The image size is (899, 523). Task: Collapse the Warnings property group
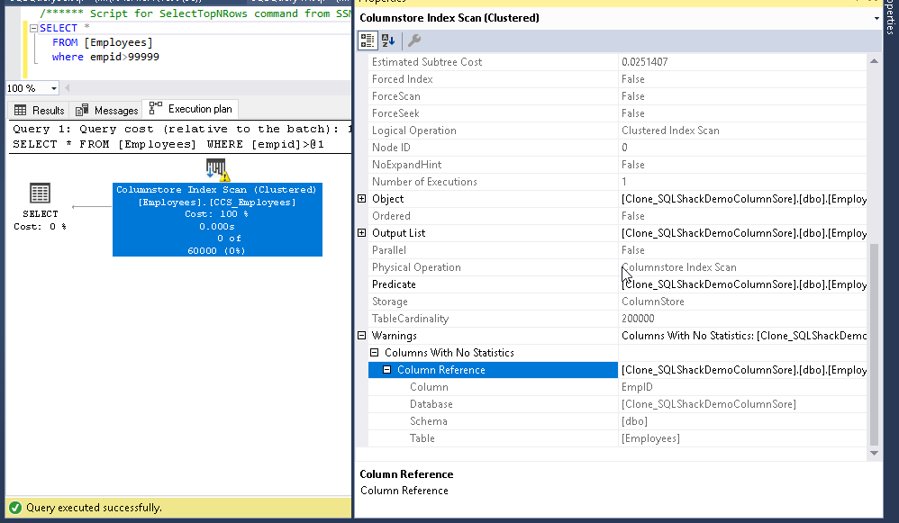pos(362,336)
